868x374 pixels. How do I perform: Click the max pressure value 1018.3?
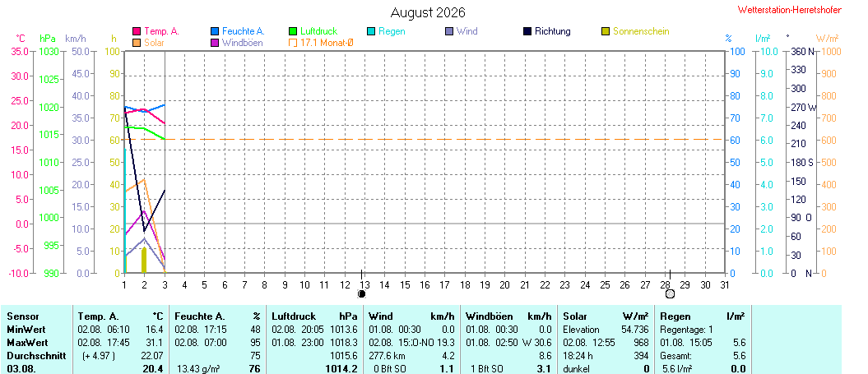(343, 343)
